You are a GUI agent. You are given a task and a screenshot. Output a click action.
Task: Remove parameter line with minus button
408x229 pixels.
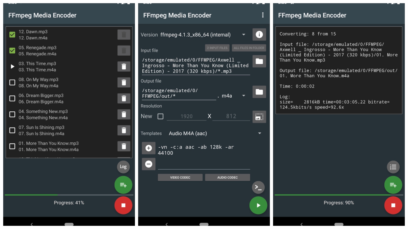(x=149, y=164)
